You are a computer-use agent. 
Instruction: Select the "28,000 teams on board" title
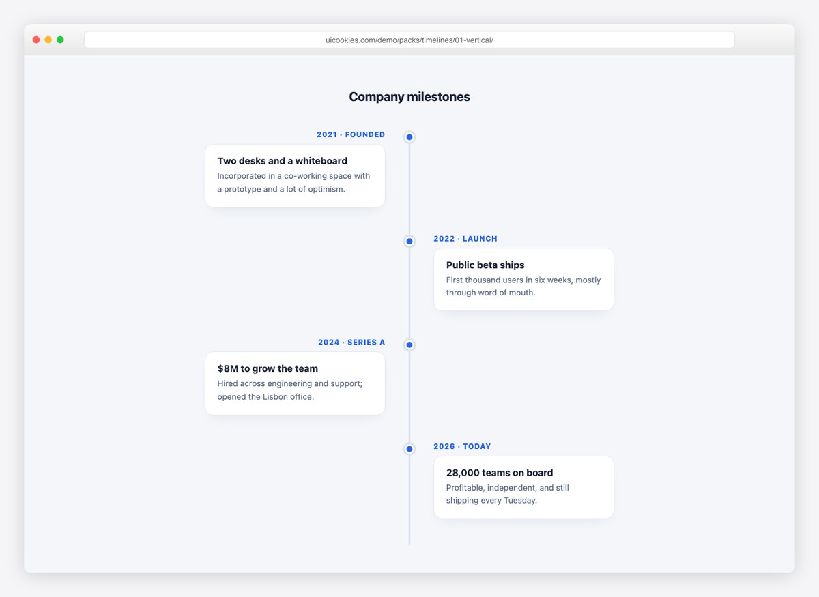[x=500, y=473]
